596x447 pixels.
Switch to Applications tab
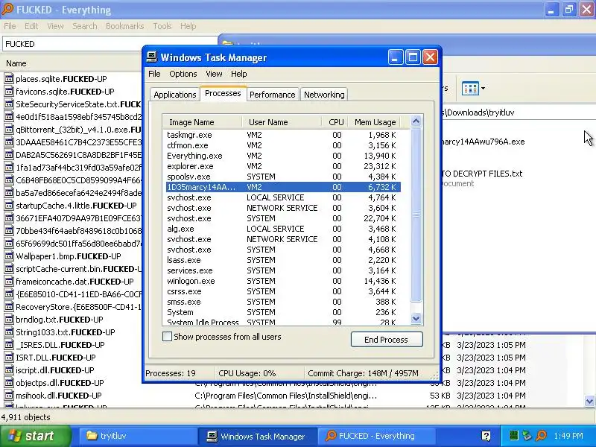pos(175,95)
